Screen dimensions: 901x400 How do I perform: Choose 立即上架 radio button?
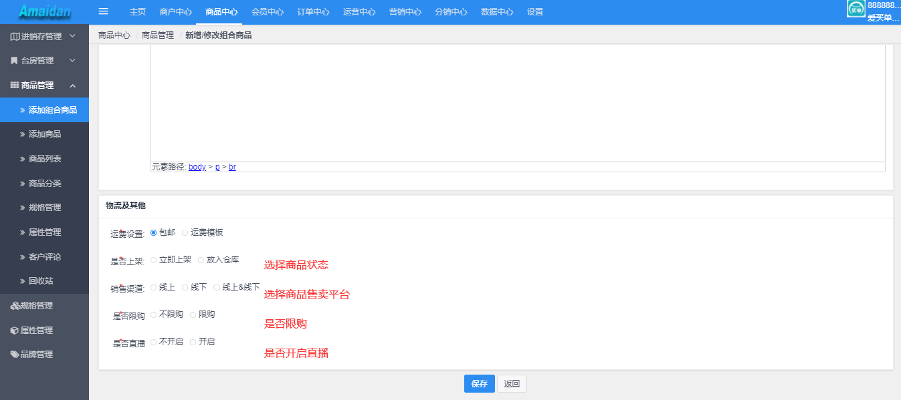coord(154,260)
